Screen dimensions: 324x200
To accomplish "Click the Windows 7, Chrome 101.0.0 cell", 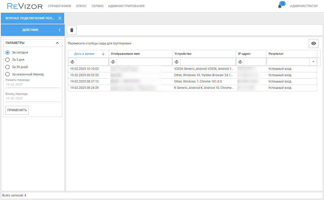I will [x=204, y=81].
